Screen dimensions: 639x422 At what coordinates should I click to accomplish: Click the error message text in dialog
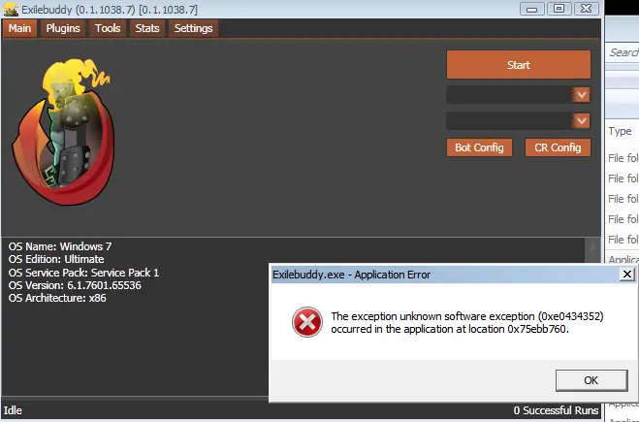pos(467,322)
